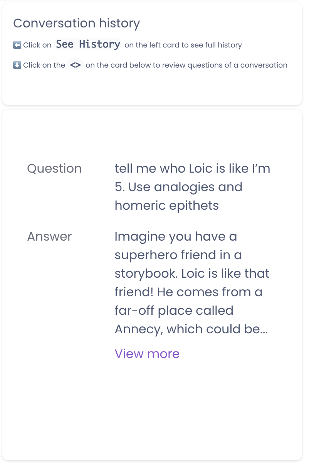Click the See History code label
Image resolution: width=309 pixels, height=465 pixels.
coord(88,44)
